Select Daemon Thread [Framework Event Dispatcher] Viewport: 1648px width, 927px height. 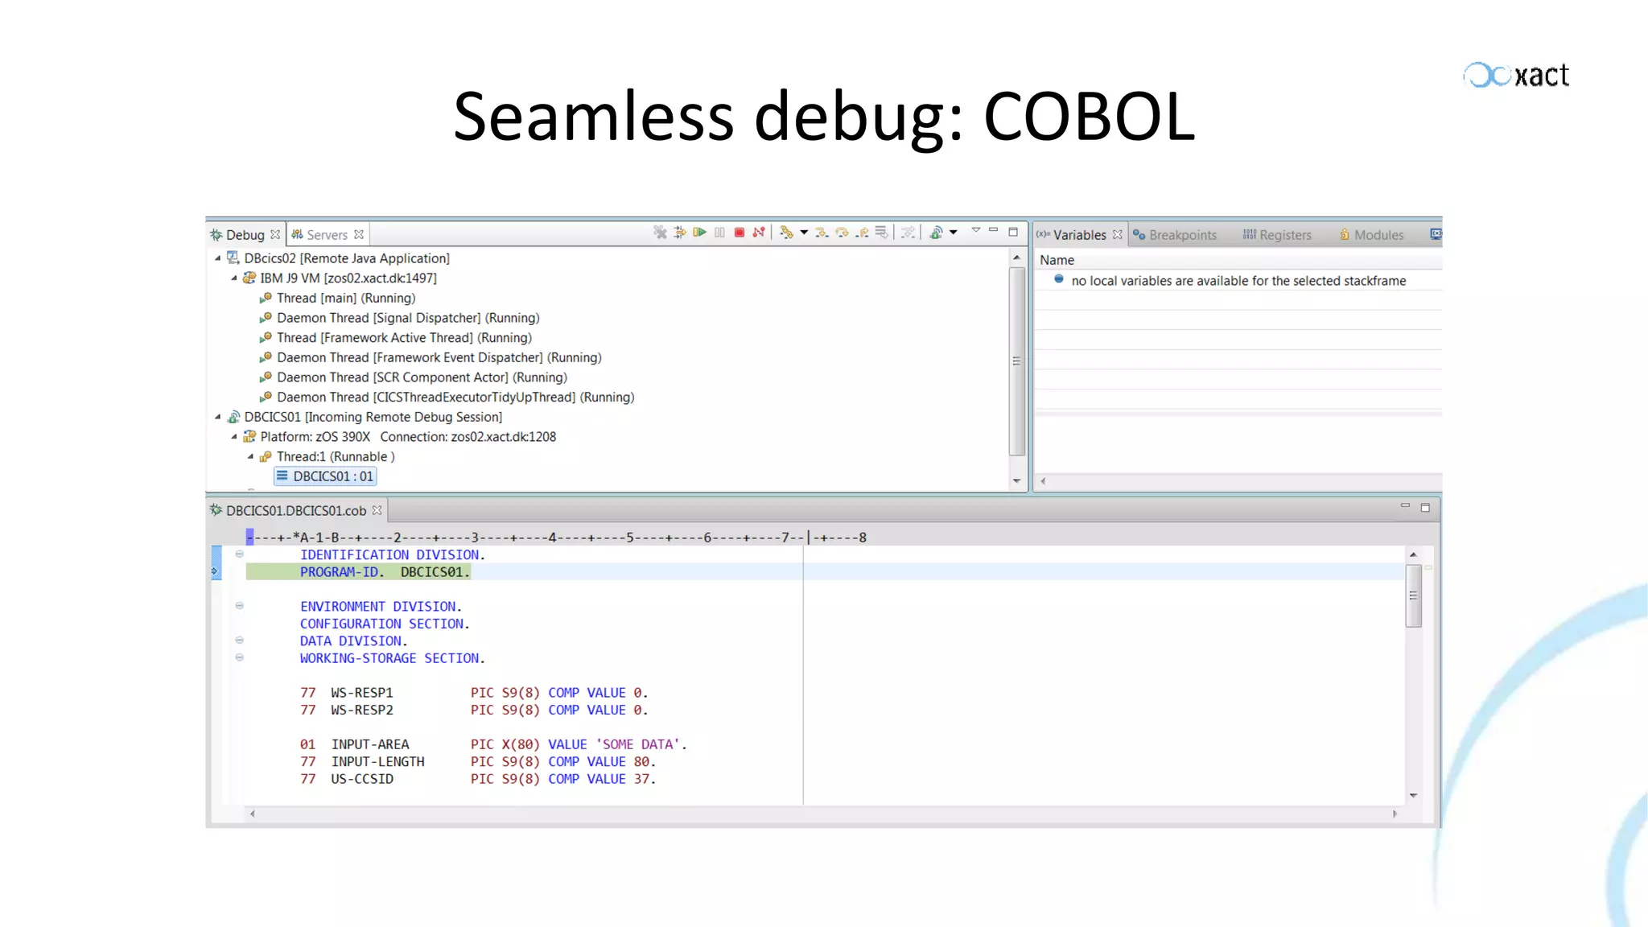(x=439, y=357)
